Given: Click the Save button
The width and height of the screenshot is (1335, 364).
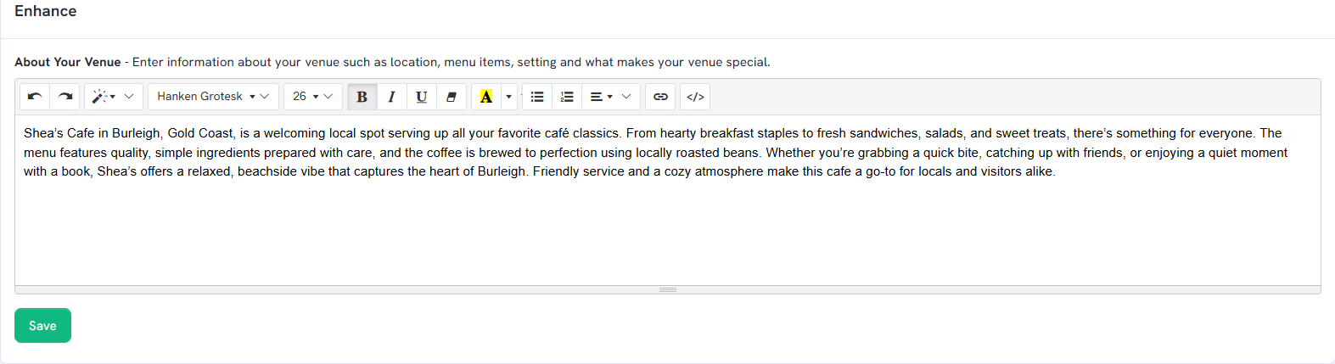Looking at the screenshot, I should (42, 326).
